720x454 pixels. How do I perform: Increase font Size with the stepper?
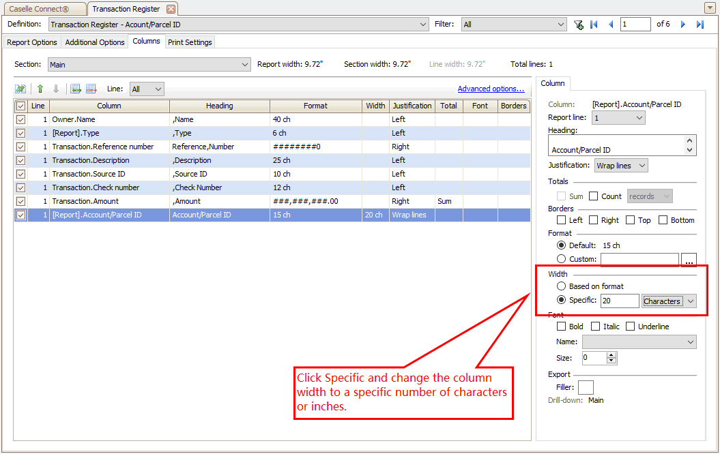611,354
